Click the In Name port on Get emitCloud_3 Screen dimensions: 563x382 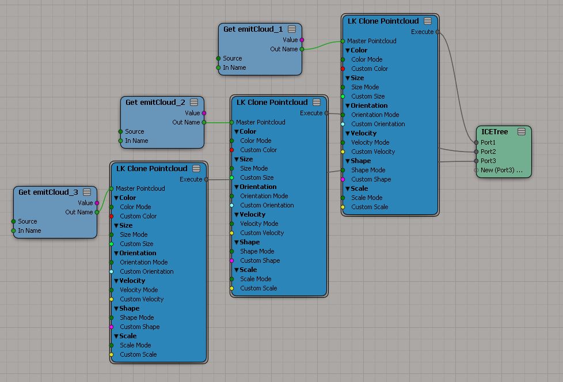click(13, 230)
